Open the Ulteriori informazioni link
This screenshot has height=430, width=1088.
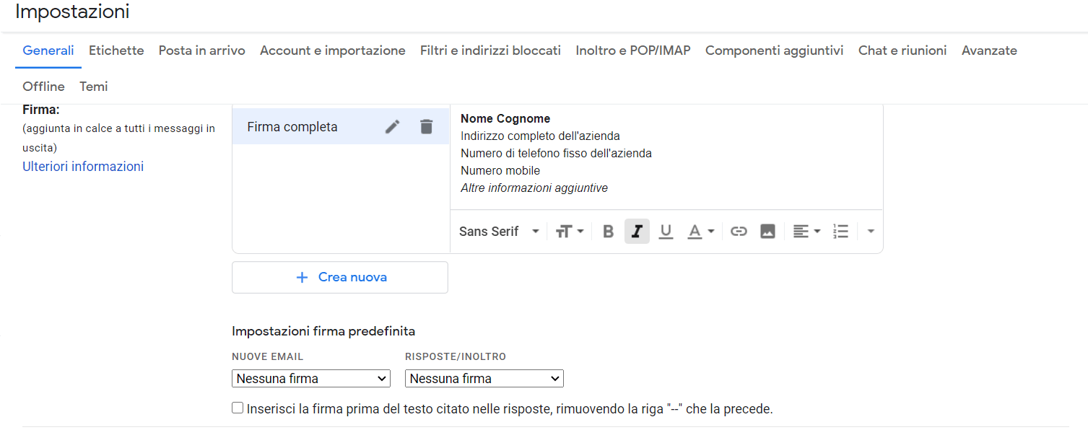click(x=83, y=167)
